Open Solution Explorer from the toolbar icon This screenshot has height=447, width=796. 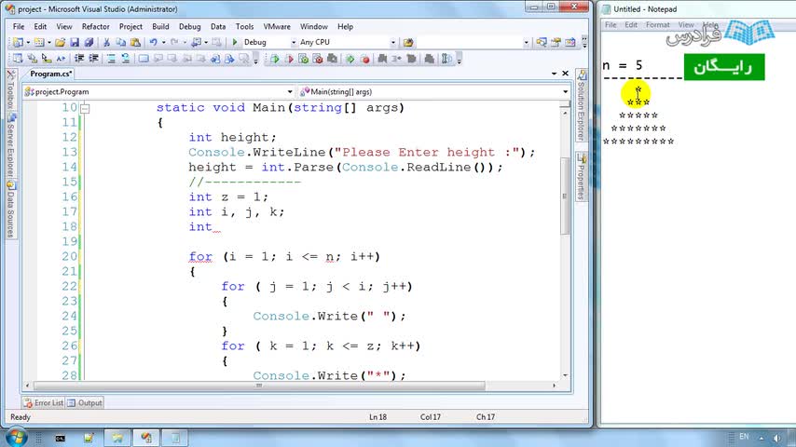542,43
